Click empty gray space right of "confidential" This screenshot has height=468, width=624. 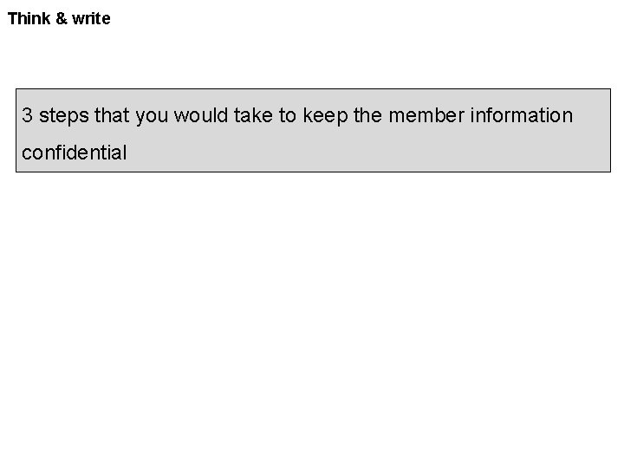tap(364, 153)
